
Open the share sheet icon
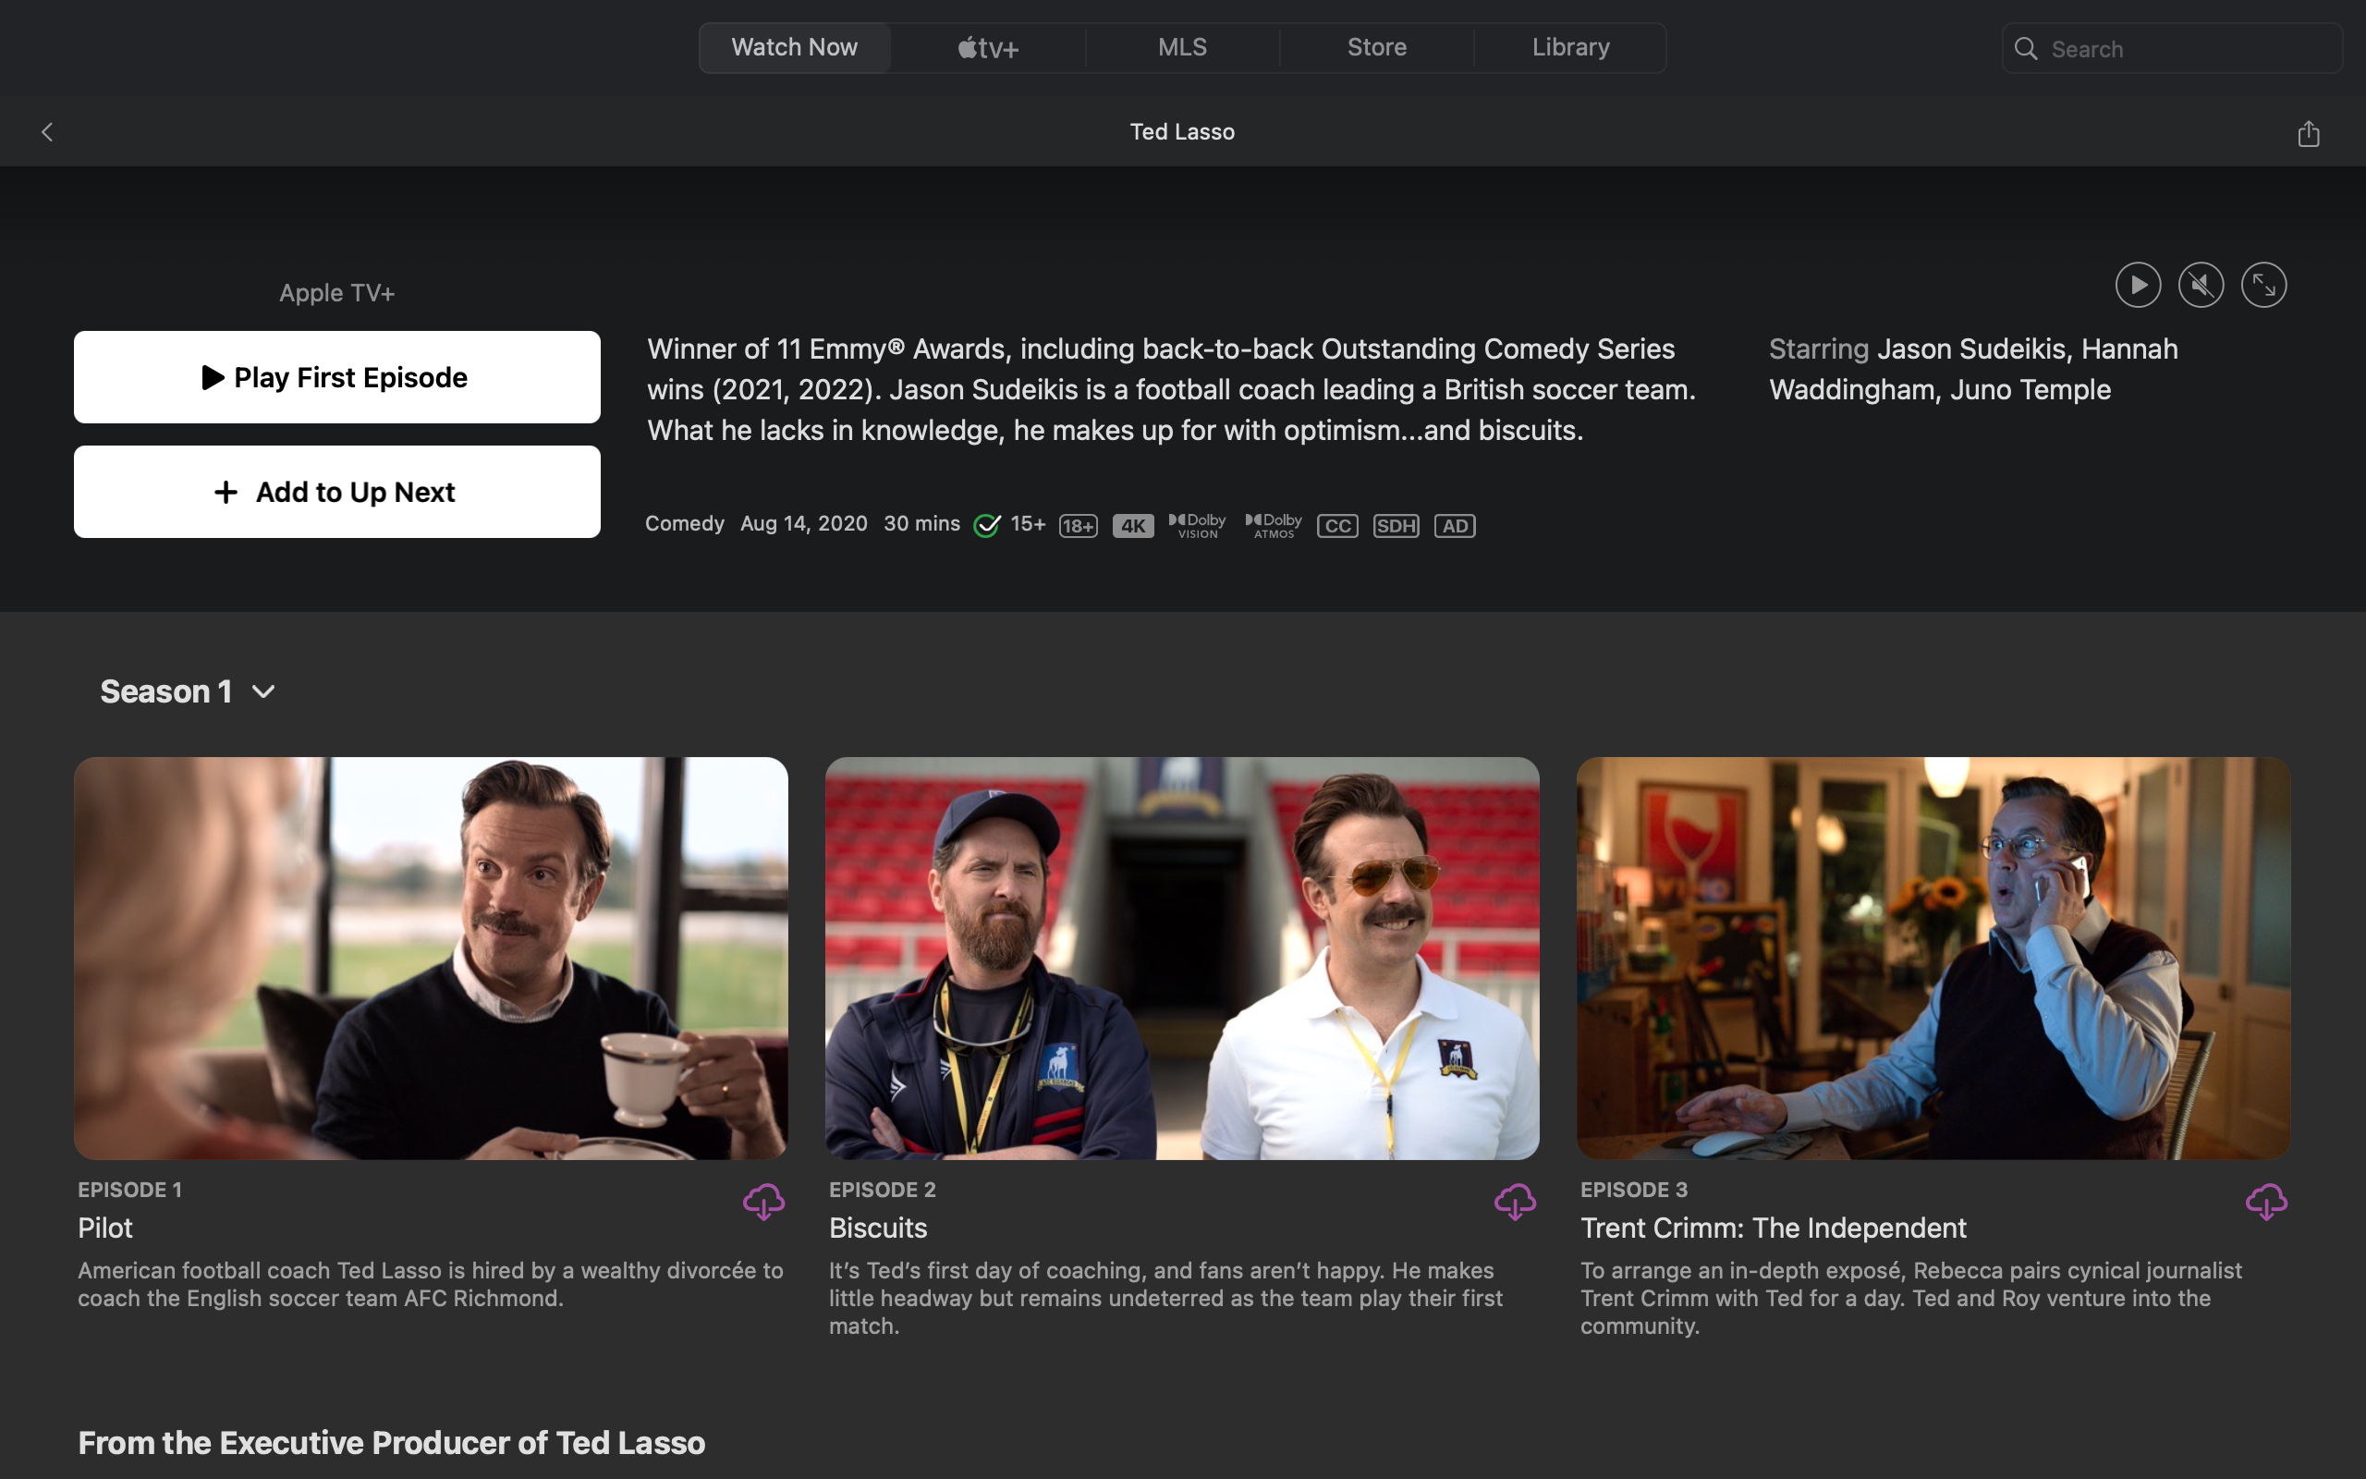tap(2309, 133)
